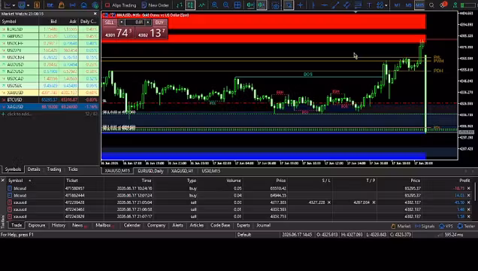Select the Fibonacci retracement tool
Image resolution: width=478 pixels, height=271 pixels.
tap(358, 5)
